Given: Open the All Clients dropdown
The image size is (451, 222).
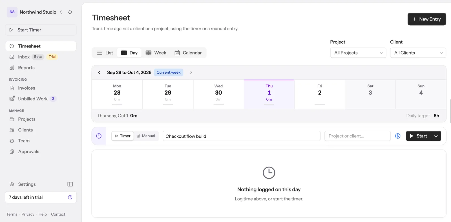Looking at the screenshot, I should click(x=418, y=53).
